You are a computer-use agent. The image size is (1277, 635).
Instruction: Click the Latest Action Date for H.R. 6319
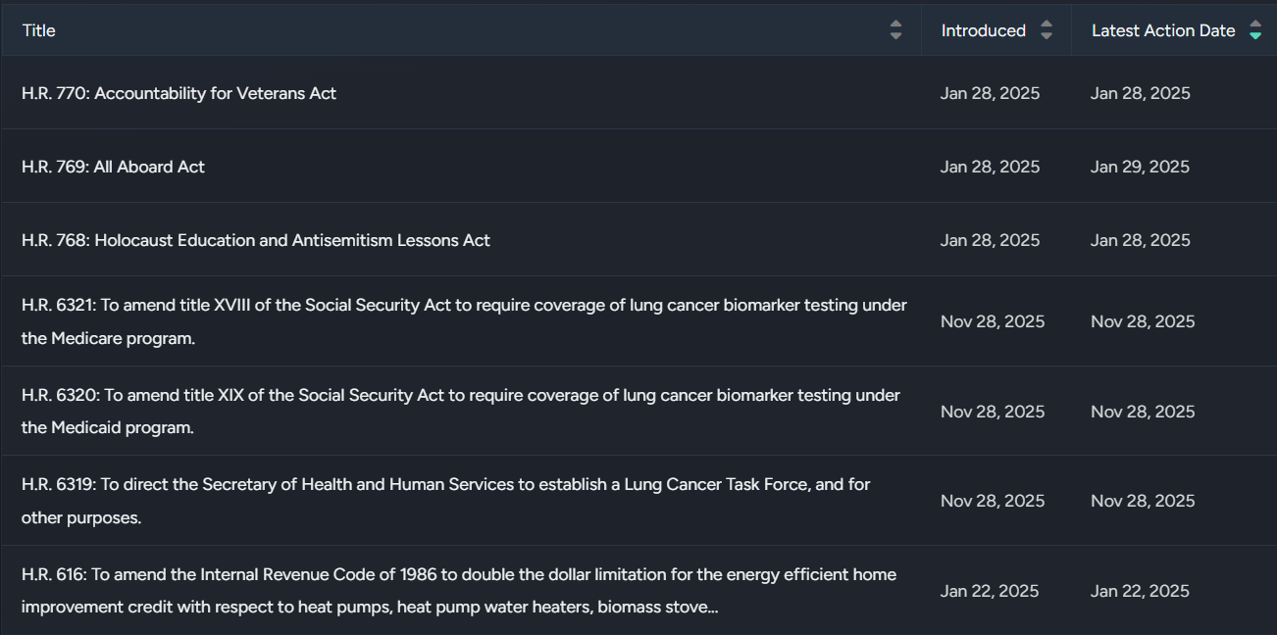click(1143, 501)
